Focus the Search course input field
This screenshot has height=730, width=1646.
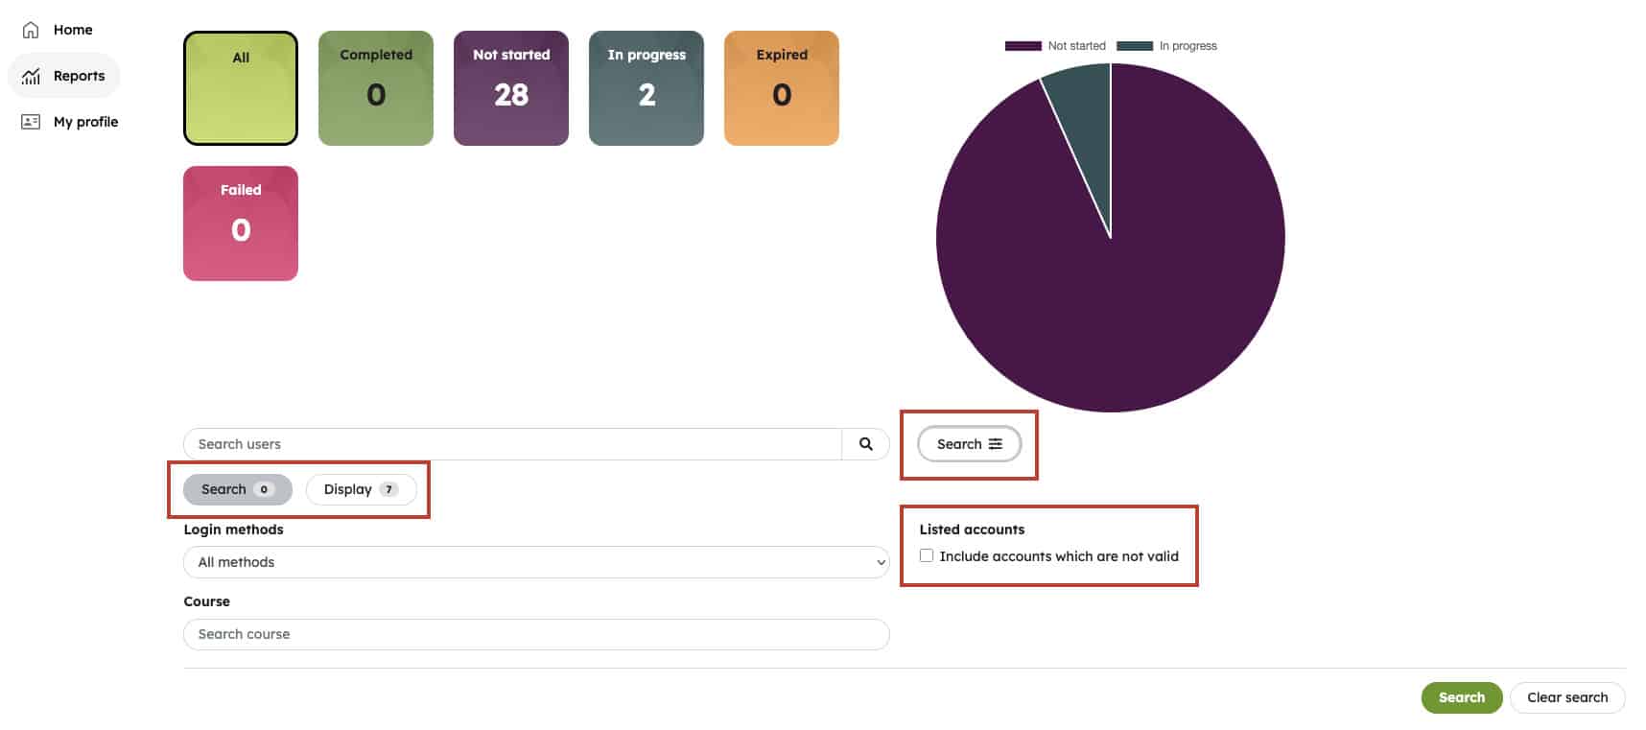coord(536,634)
